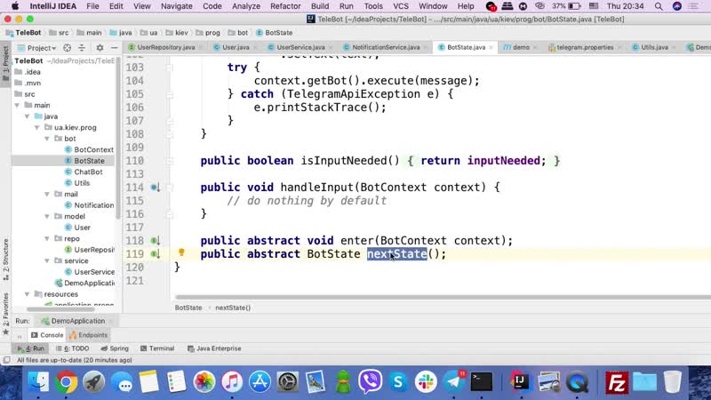This screenshot has width=711, height=400.
Task: Select ChatBot class in project tree
Action: [x=84, y=172]
